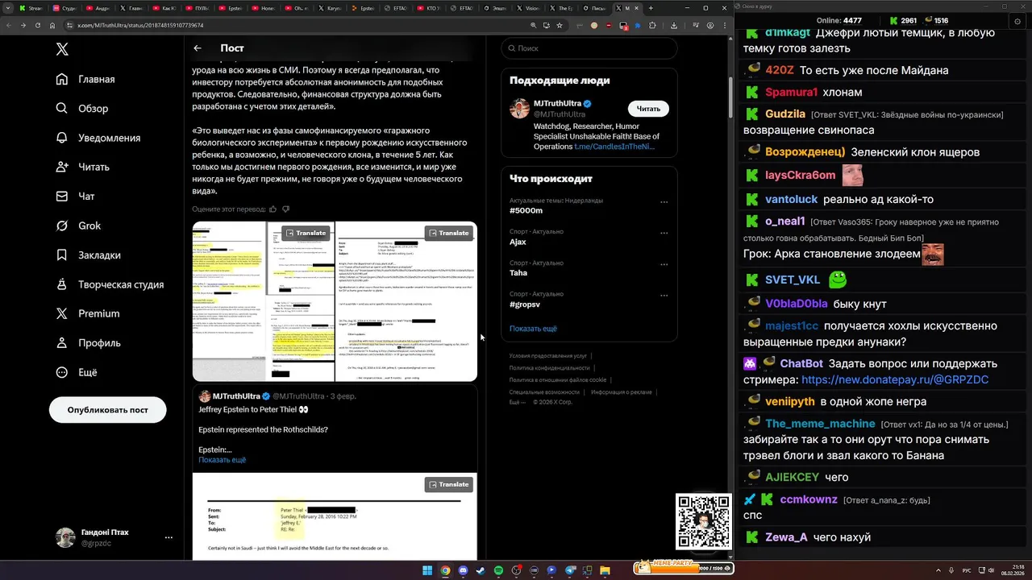Click thumbs down on translation rating
Screen dimensions: 1032x580
coord(285,209)
